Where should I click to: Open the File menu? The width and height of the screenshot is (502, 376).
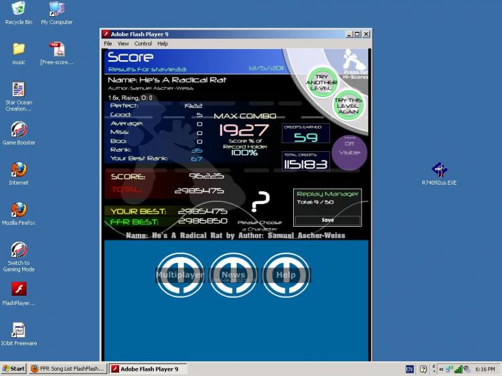pos(108,43)
